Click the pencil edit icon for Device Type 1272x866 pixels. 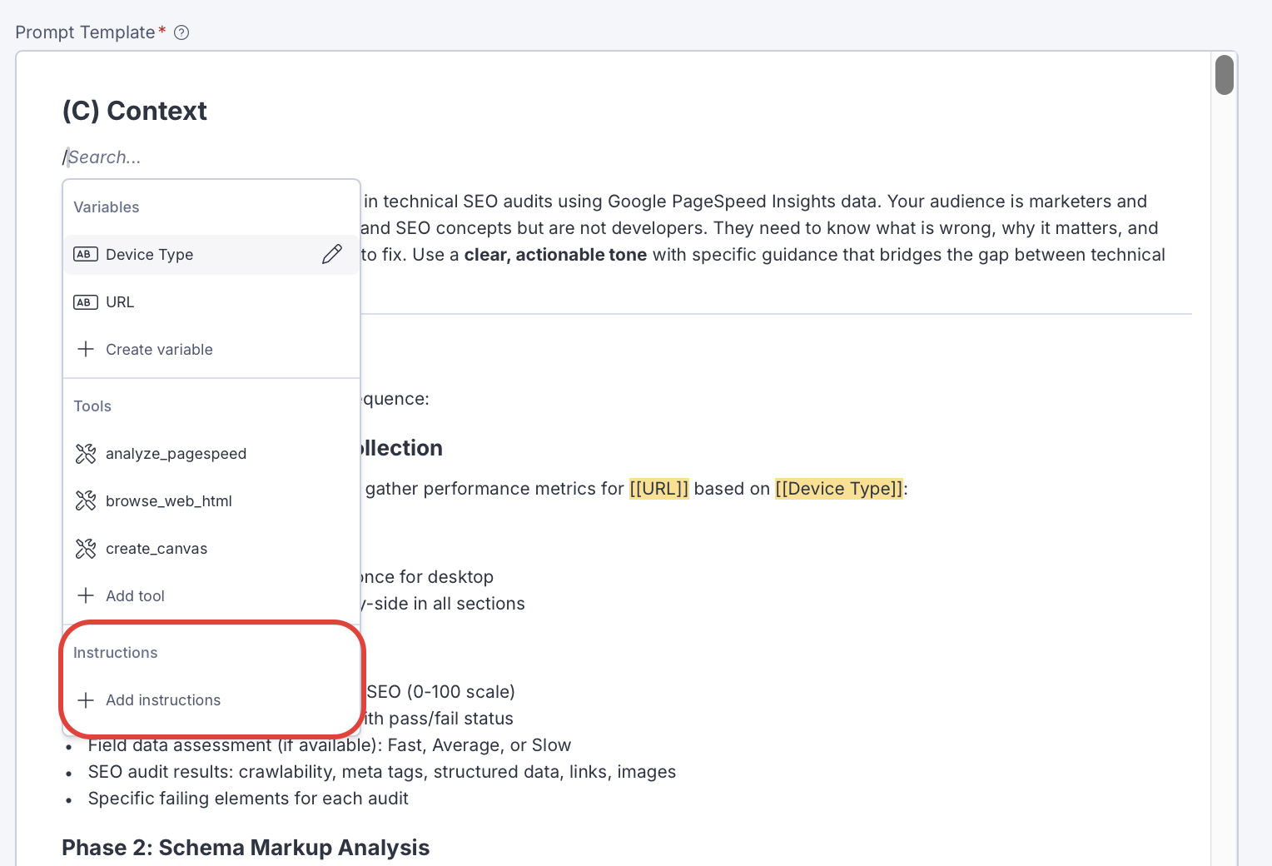coord(331,255)
